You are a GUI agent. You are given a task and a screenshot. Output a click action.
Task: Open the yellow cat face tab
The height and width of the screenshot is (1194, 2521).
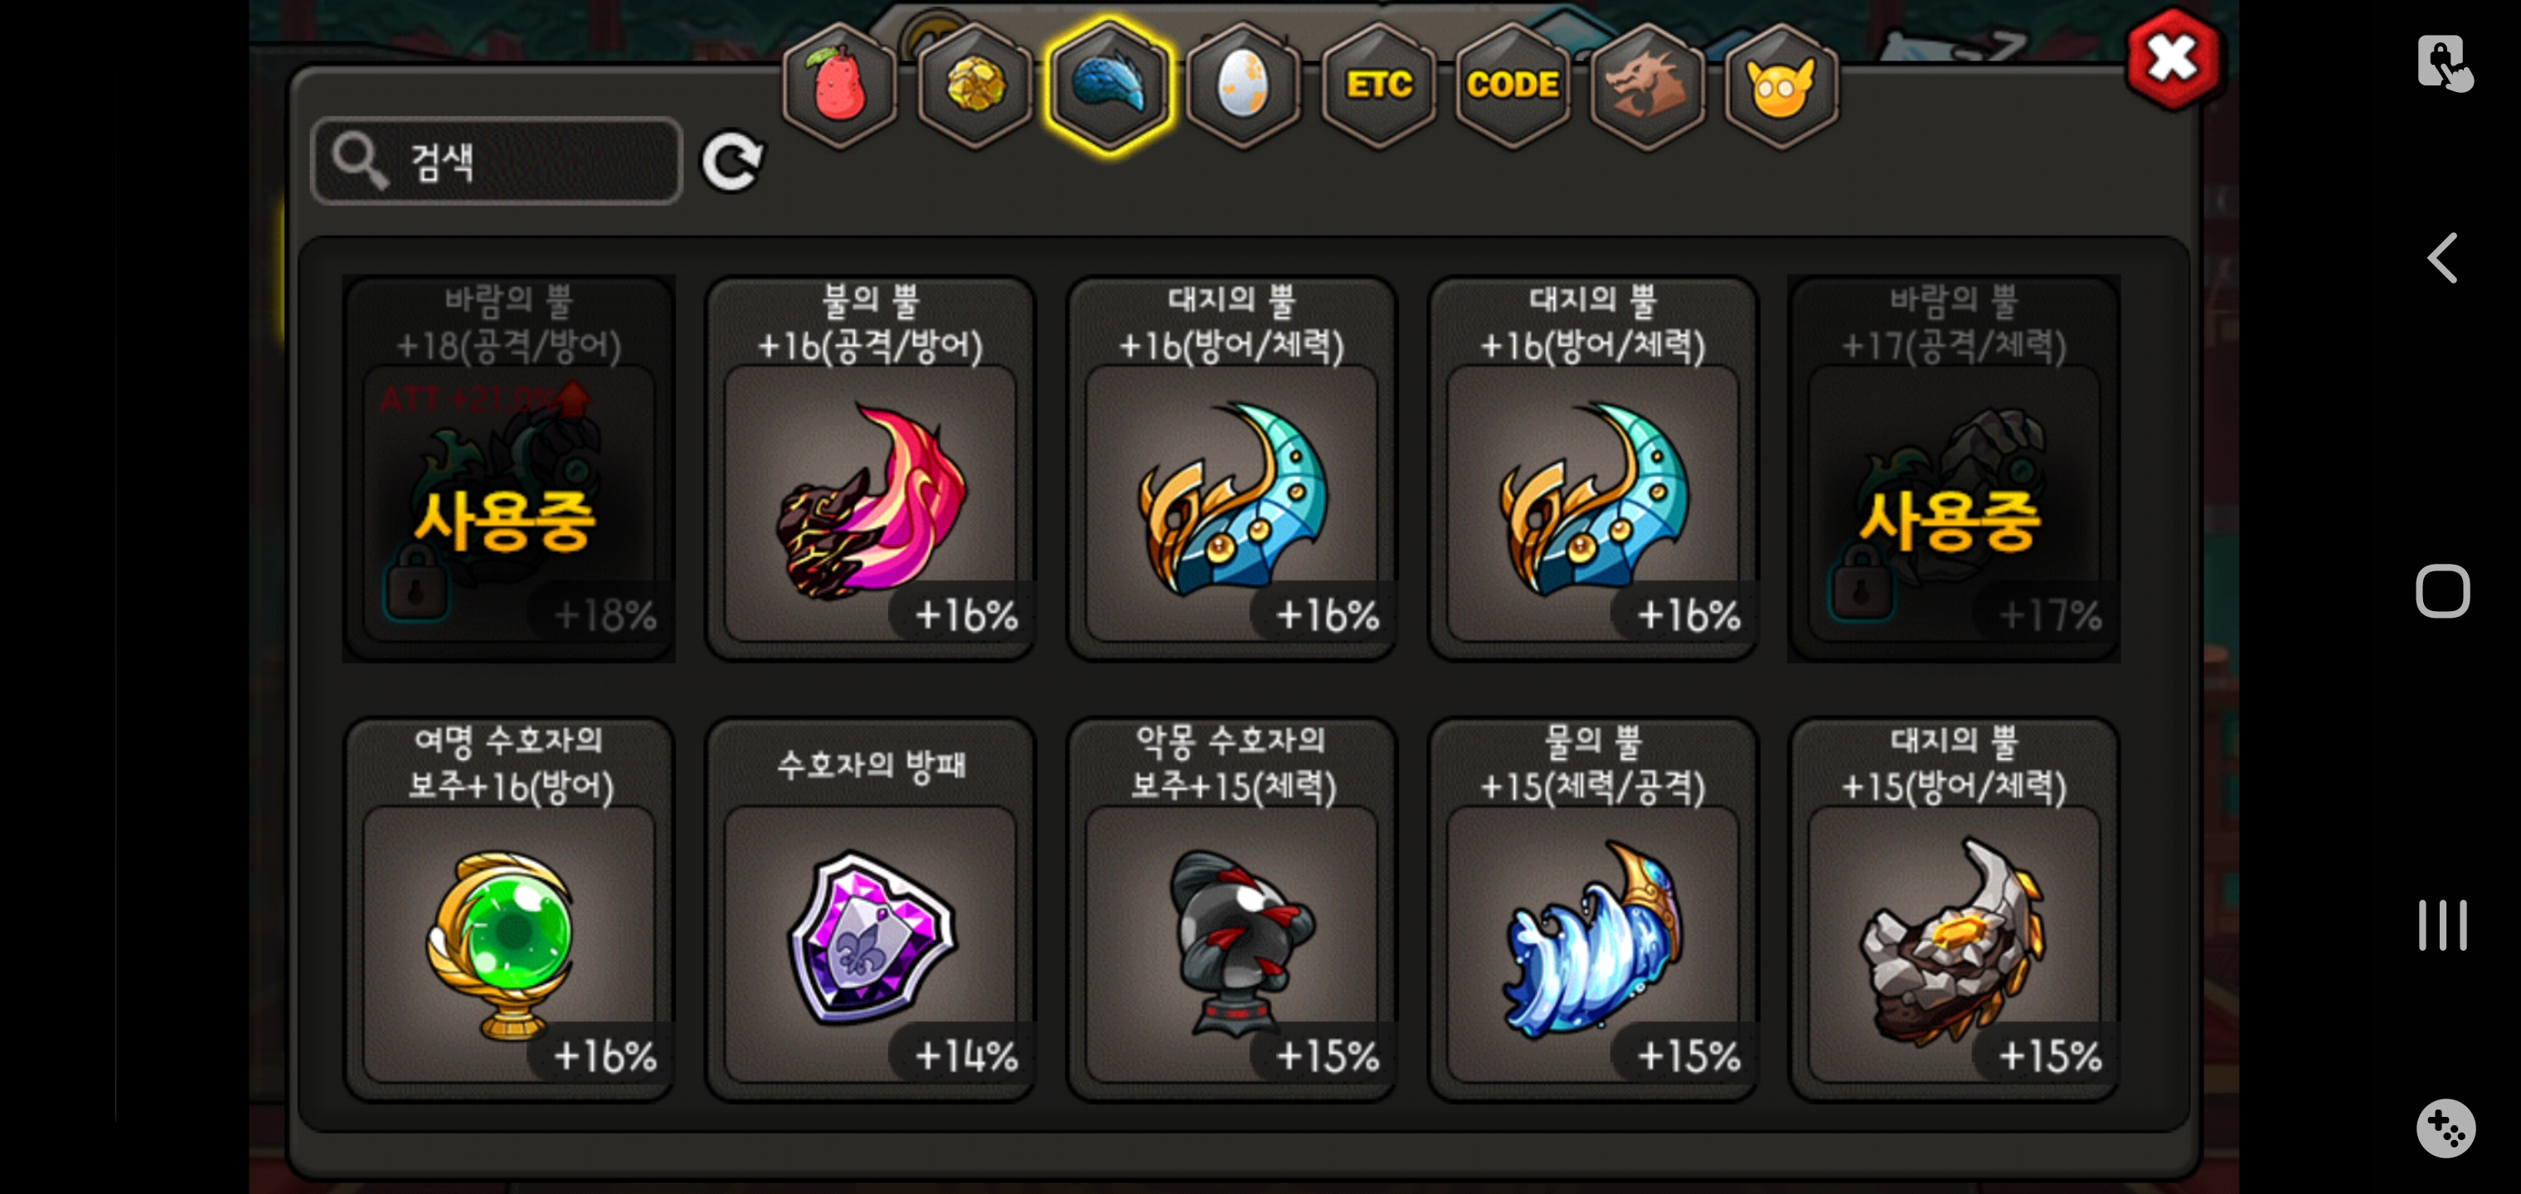coord(1781,86)
